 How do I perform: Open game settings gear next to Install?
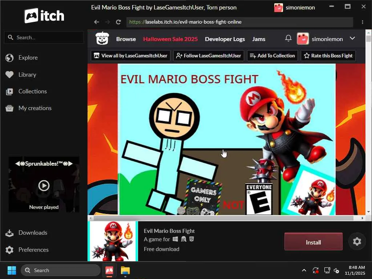(357, 242)
